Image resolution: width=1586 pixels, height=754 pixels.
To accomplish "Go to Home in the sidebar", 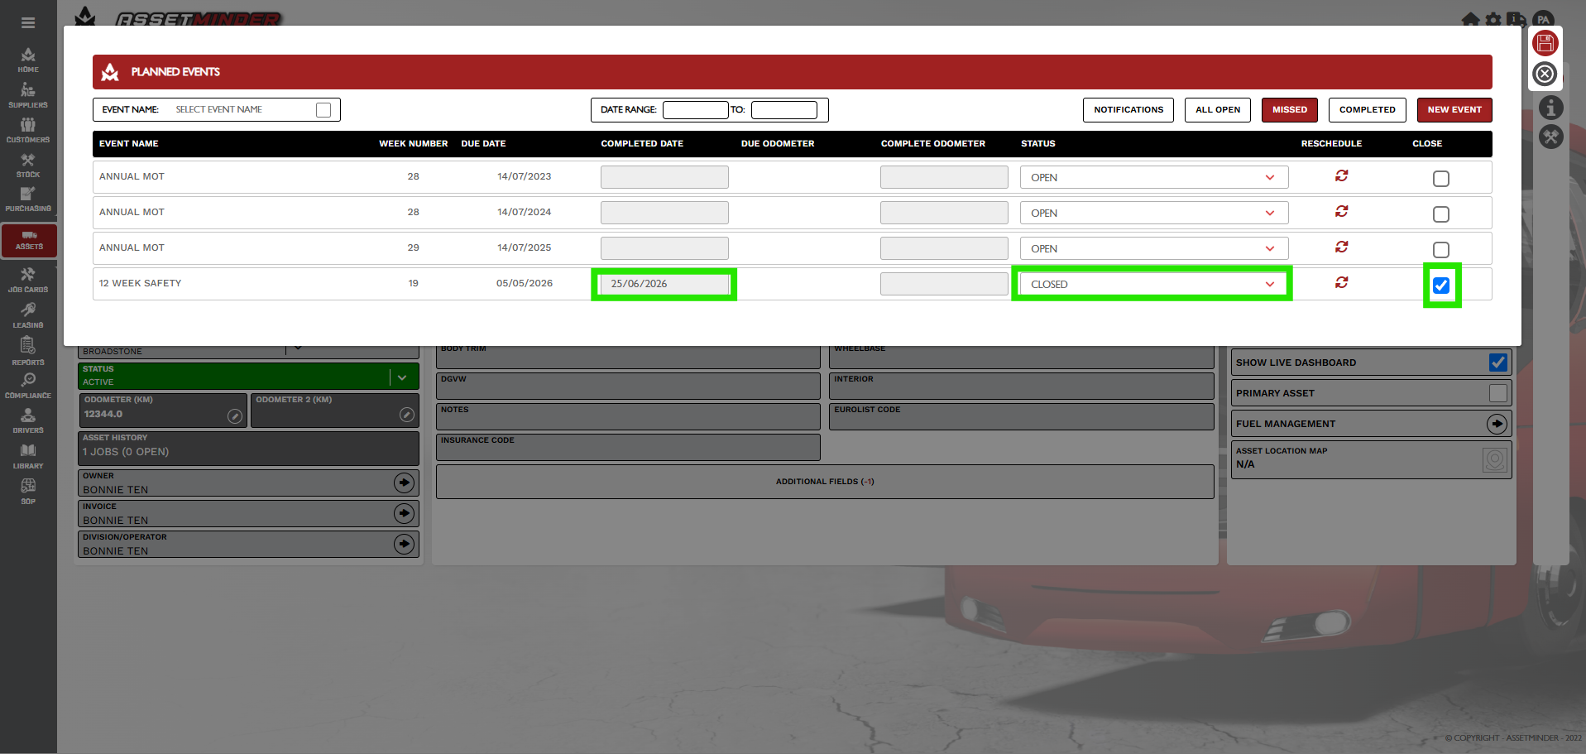I will (28, 60).
